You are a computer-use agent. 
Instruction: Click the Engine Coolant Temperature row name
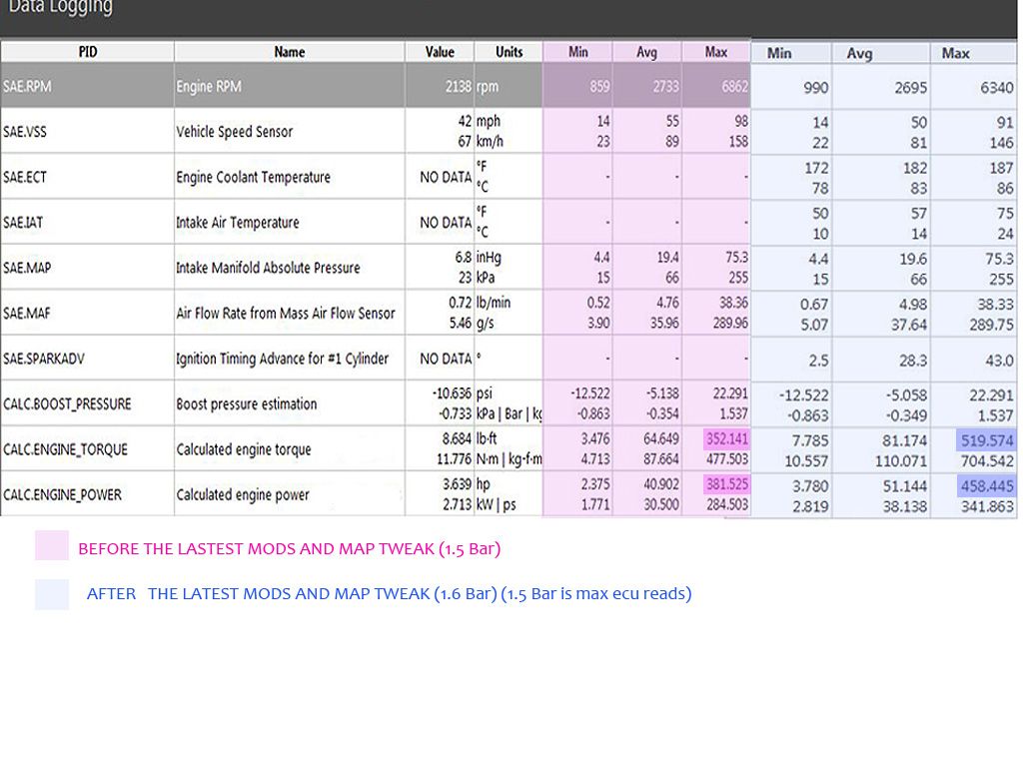253,178
